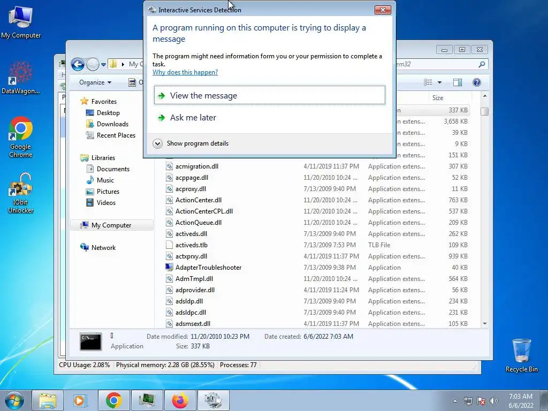Switch to process monitor taskbar icon
548x411 pixels.
[147, 400]
